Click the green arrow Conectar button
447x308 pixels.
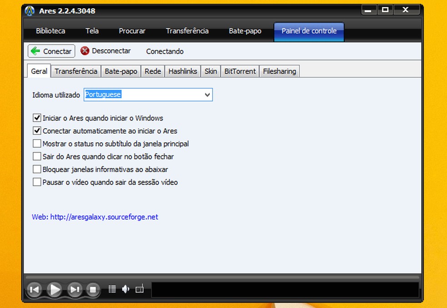click(51, 51)
